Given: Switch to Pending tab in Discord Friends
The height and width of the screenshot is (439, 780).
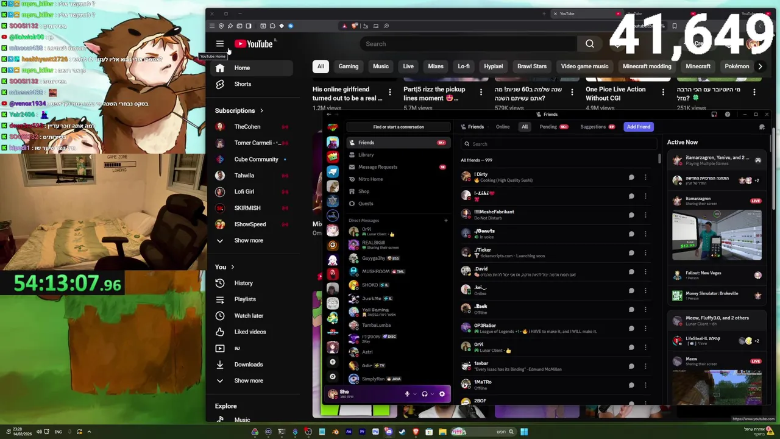Looking at the screenshot, I should point(553,127).
